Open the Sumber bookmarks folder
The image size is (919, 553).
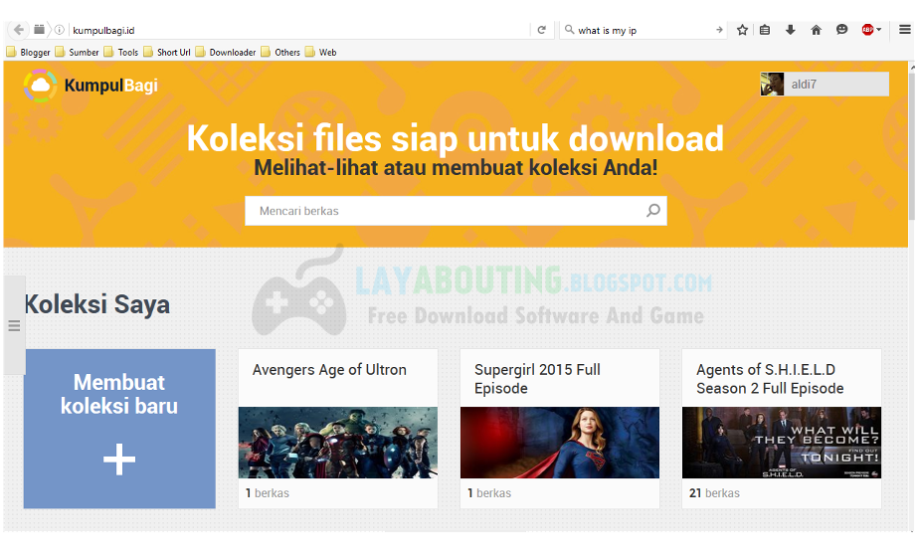coord(77,52)
